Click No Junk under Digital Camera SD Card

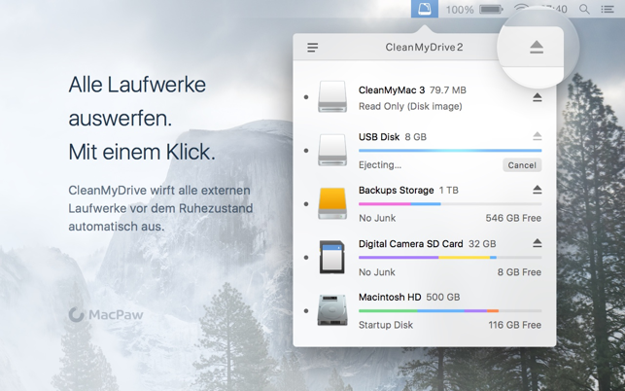[377, 272]
